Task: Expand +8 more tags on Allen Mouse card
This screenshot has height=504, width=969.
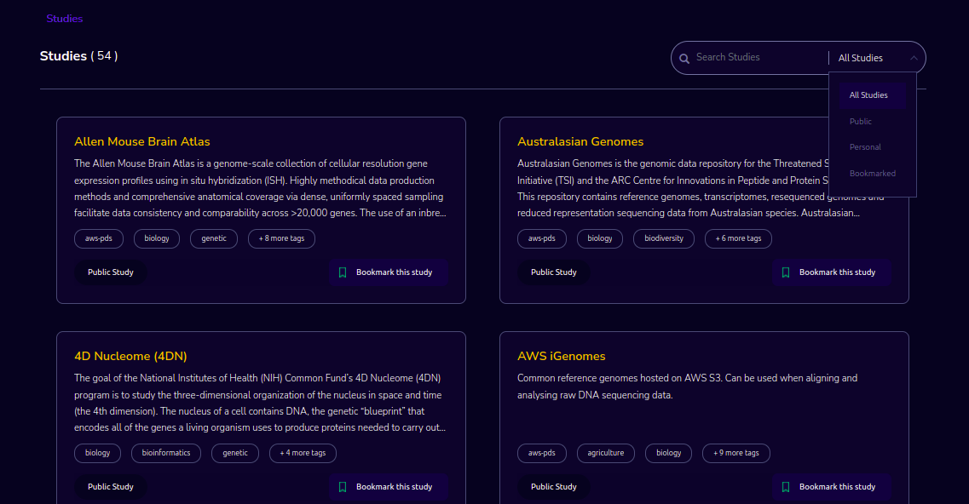Action: pos(281,238)
